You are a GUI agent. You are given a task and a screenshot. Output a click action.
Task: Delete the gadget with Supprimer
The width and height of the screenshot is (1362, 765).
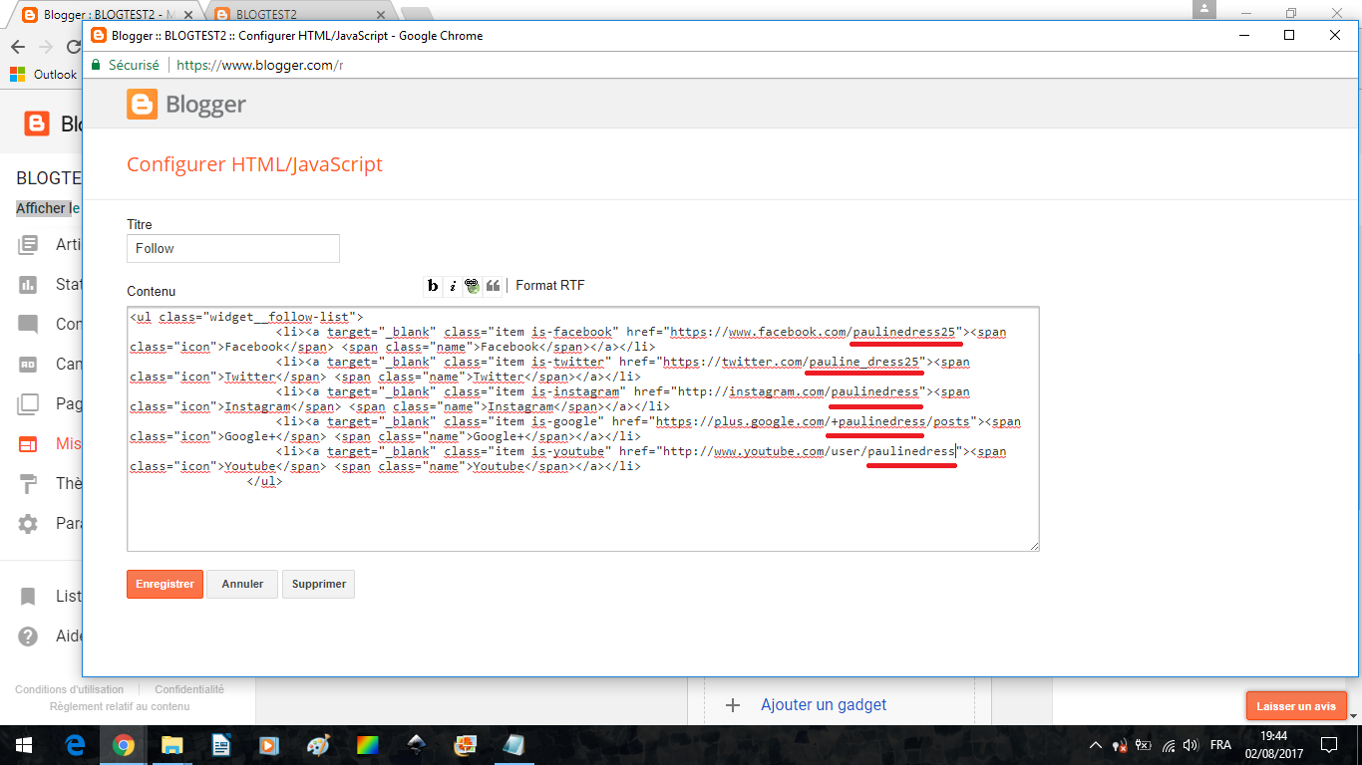point(318,584)
